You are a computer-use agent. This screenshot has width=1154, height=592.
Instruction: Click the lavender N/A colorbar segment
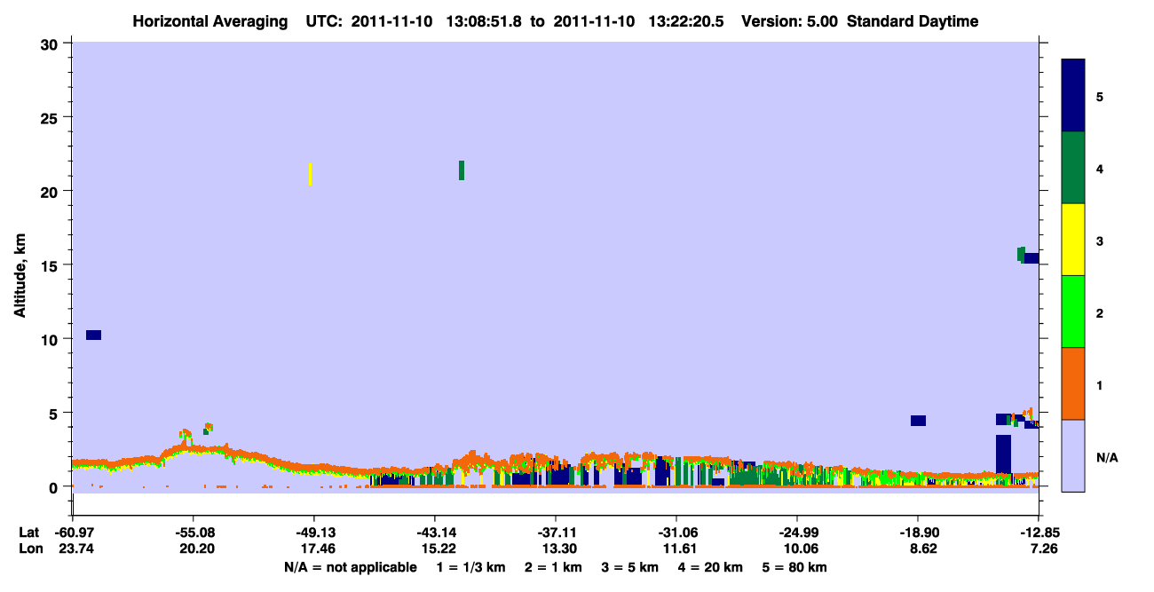coord(1073,455)
